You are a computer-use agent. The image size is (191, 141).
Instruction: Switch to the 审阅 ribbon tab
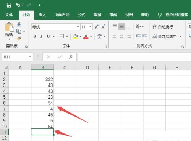[x=113, y=15]
